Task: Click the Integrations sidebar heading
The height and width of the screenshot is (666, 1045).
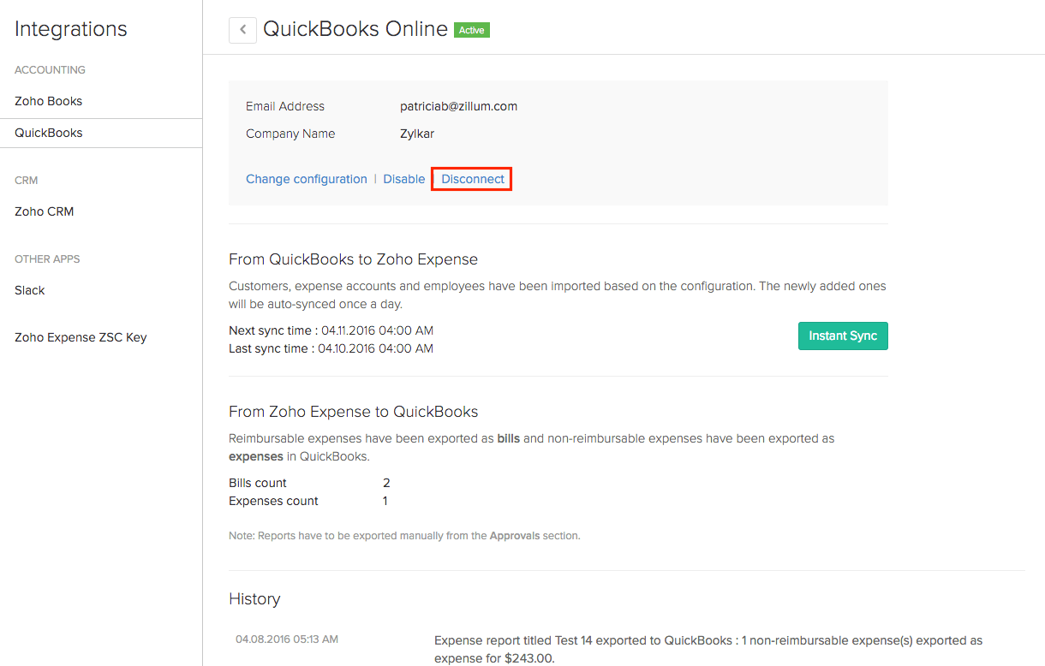Action: pos(71,29)
